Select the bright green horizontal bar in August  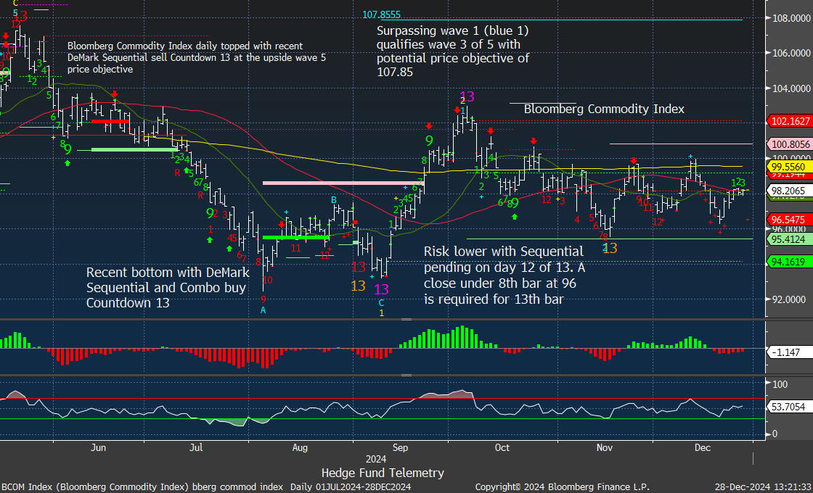[x=295, y=237]
